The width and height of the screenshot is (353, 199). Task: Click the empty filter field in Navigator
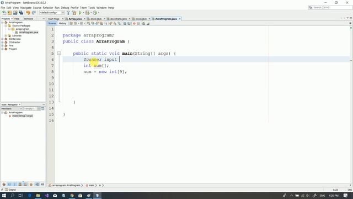click(x=30, y=109)
